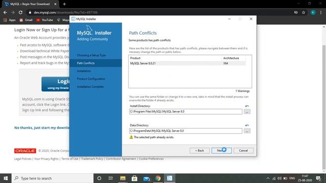Switch to MySQL Begin Your Download tab
Screen dimensions: 326x183
pyautogui.click(x=30, y=4)
